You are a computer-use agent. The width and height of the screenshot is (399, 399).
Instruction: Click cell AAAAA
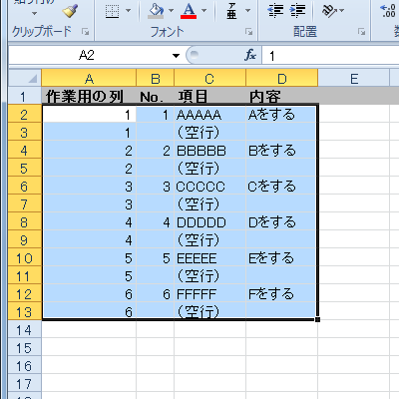[209, 115]
